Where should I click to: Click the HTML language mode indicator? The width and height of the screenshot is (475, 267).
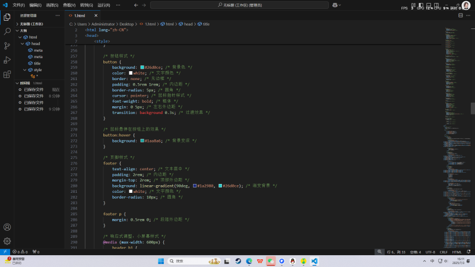click(x=457, y=252)
